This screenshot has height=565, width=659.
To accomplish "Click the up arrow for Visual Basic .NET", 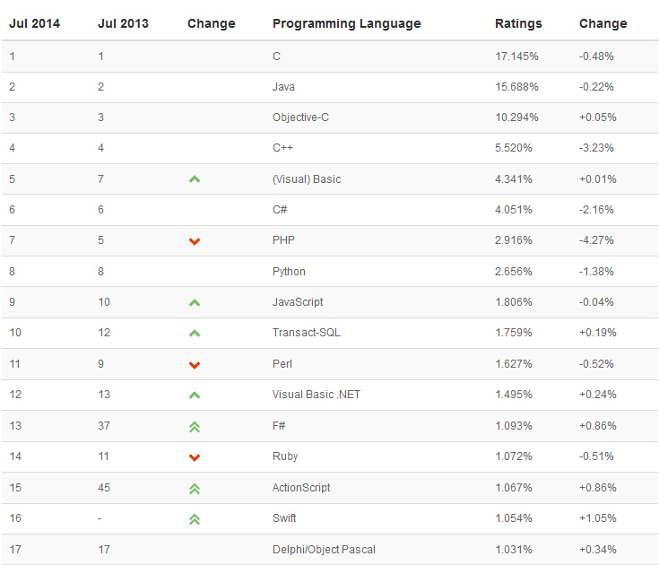I will pos(195,395).
